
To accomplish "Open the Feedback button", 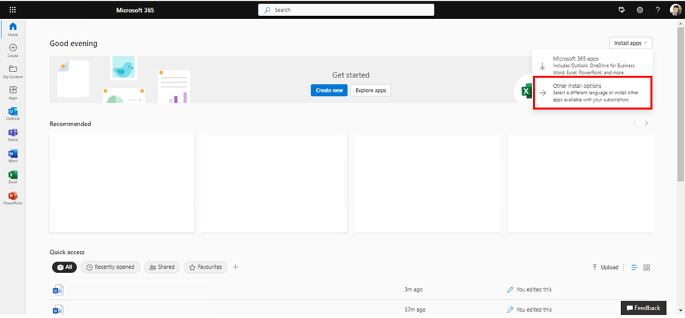I will coord(643,308).
